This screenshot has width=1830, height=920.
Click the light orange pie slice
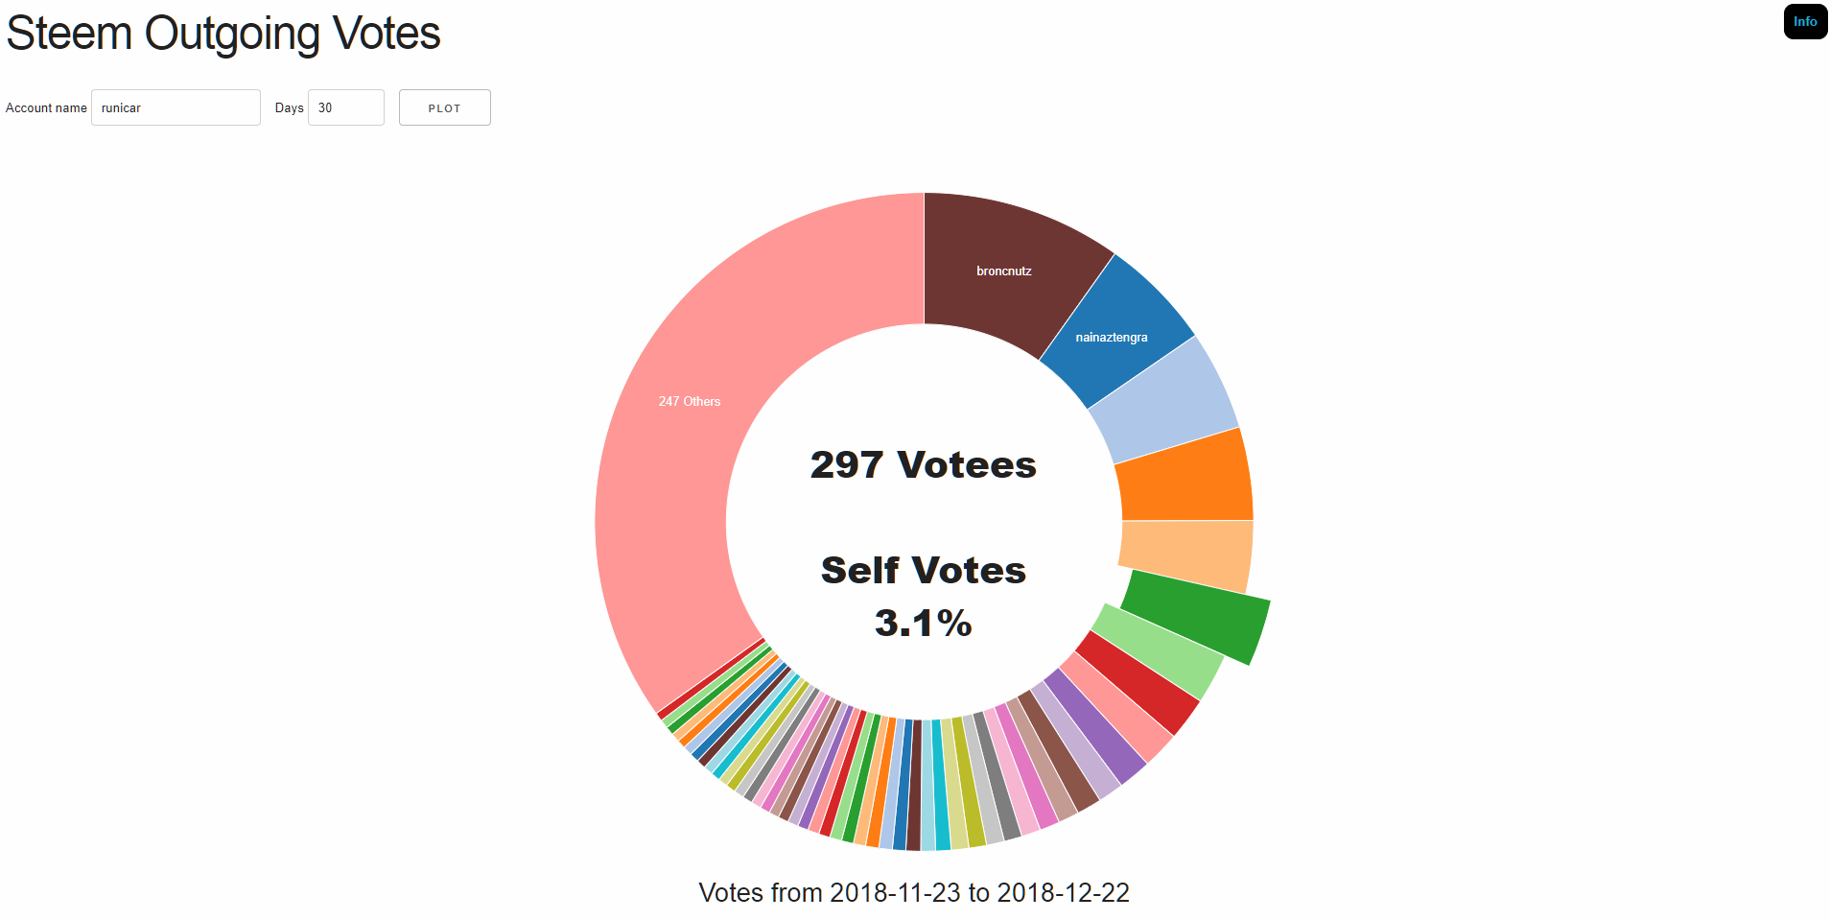(1187, 554)
